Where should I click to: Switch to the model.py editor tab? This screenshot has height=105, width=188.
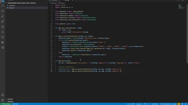click(54, 0)
